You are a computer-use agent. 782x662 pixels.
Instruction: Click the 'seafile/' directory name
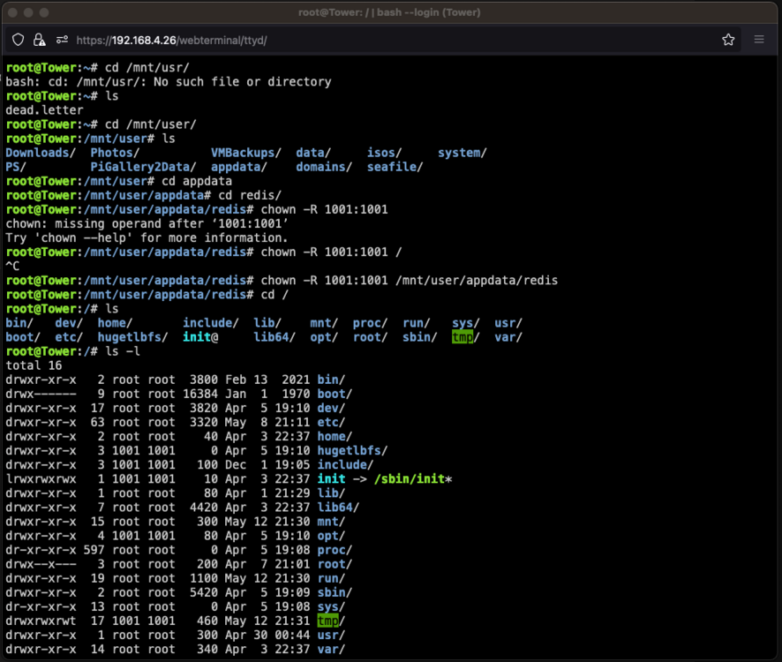coord(395,167)
